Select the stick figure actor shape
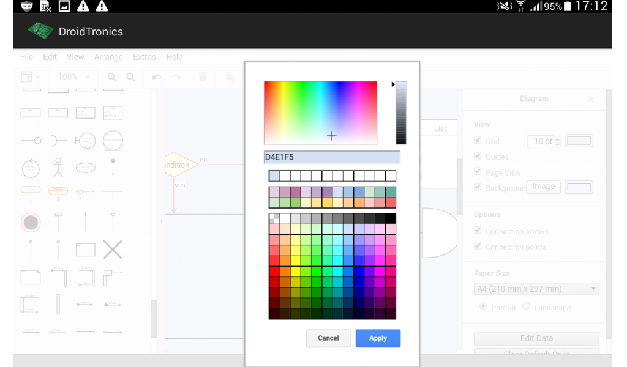Viewport: 627px width, 367px height. [58, 168]
